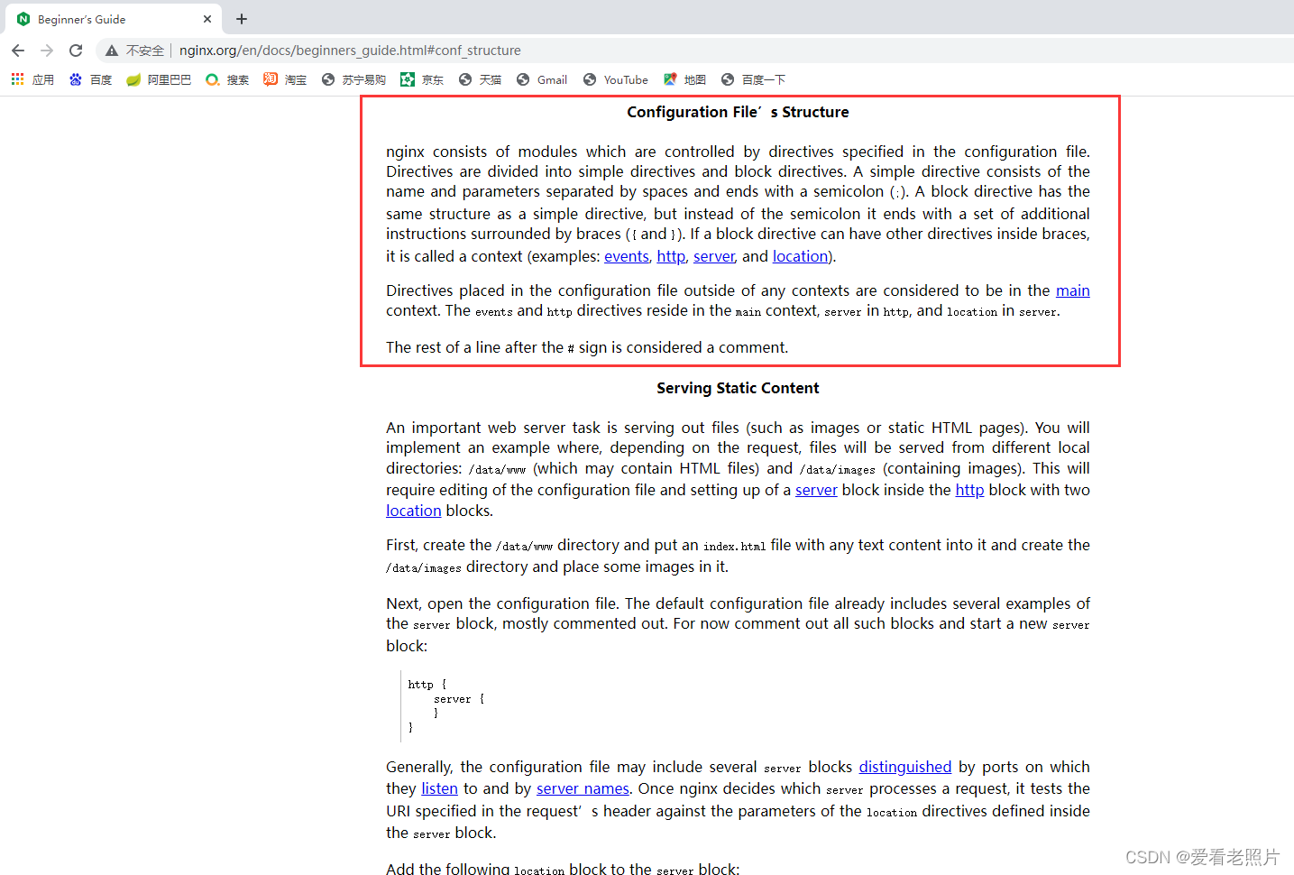Go back with the browser back arrow

coord(18,51)
